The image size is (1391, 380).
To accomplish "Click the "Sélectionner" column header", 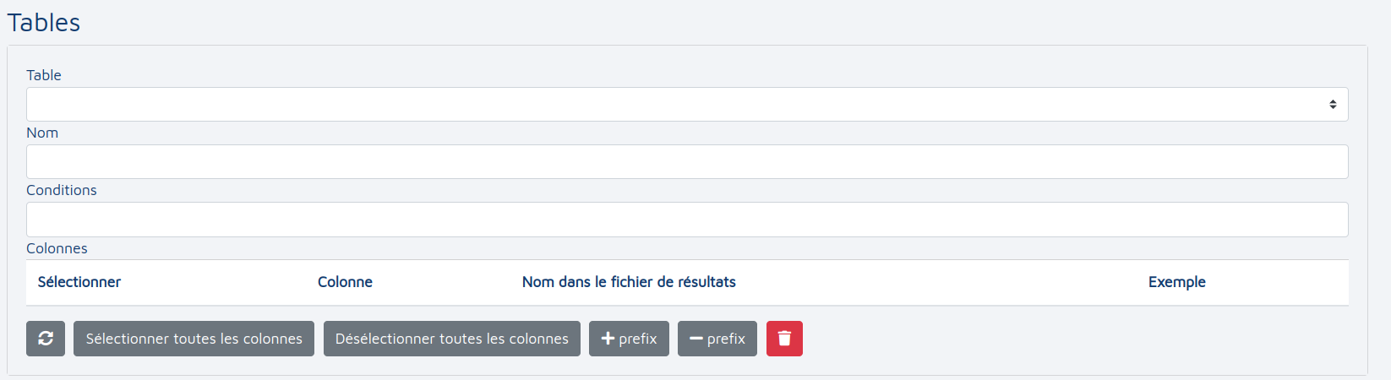I will [x=79, y=282].
